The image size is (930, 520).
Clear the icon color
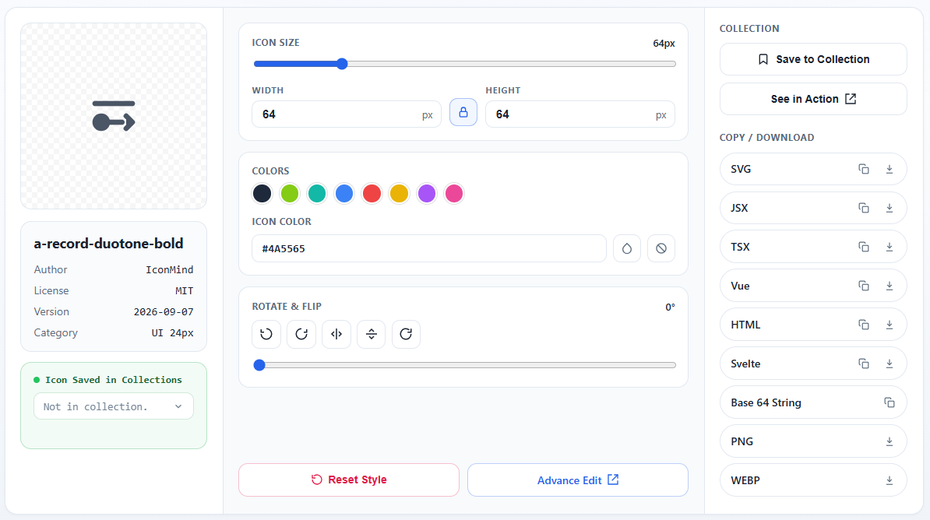[661, 248]
